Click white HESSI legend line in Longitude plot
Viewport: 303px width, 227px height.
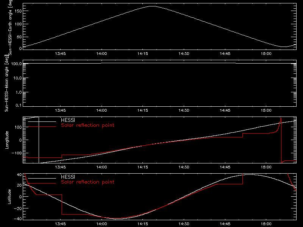pyautogui.click(x=42, y=121)
